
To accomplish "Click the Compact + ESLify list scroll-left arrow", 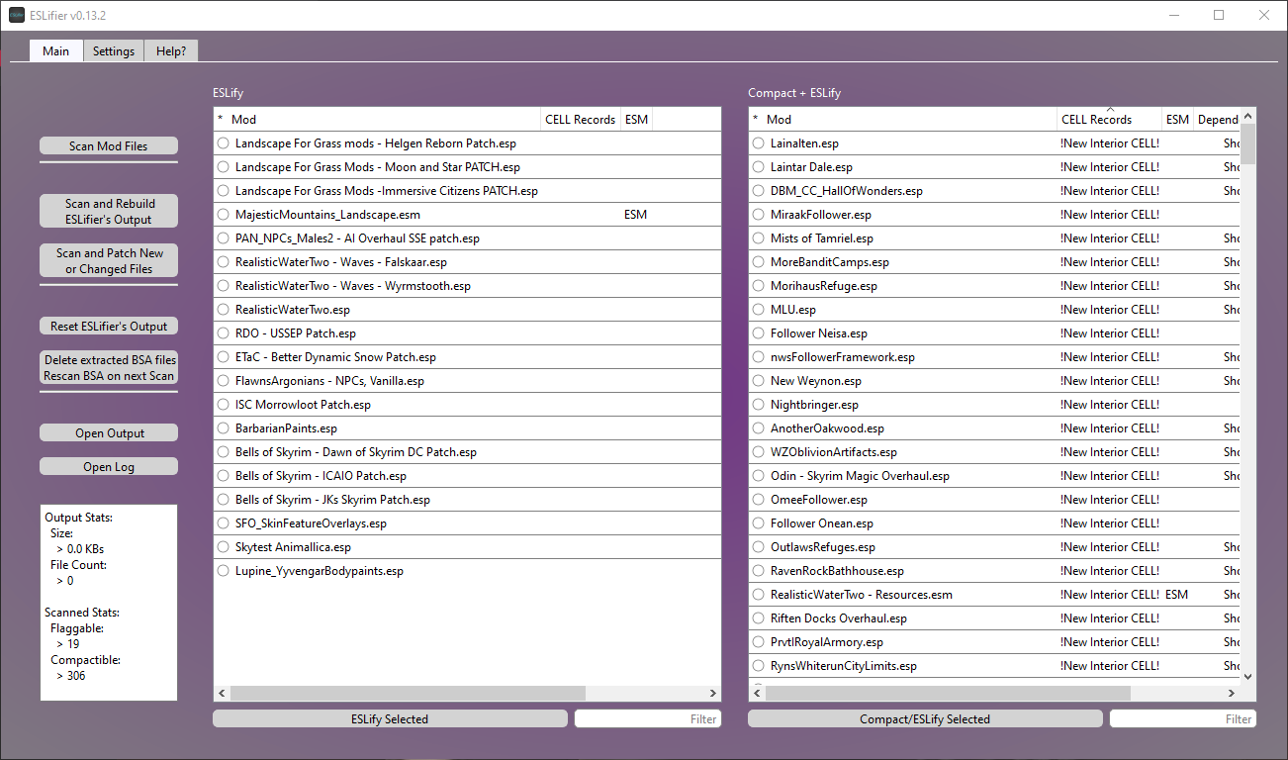I will coord(757,694).
